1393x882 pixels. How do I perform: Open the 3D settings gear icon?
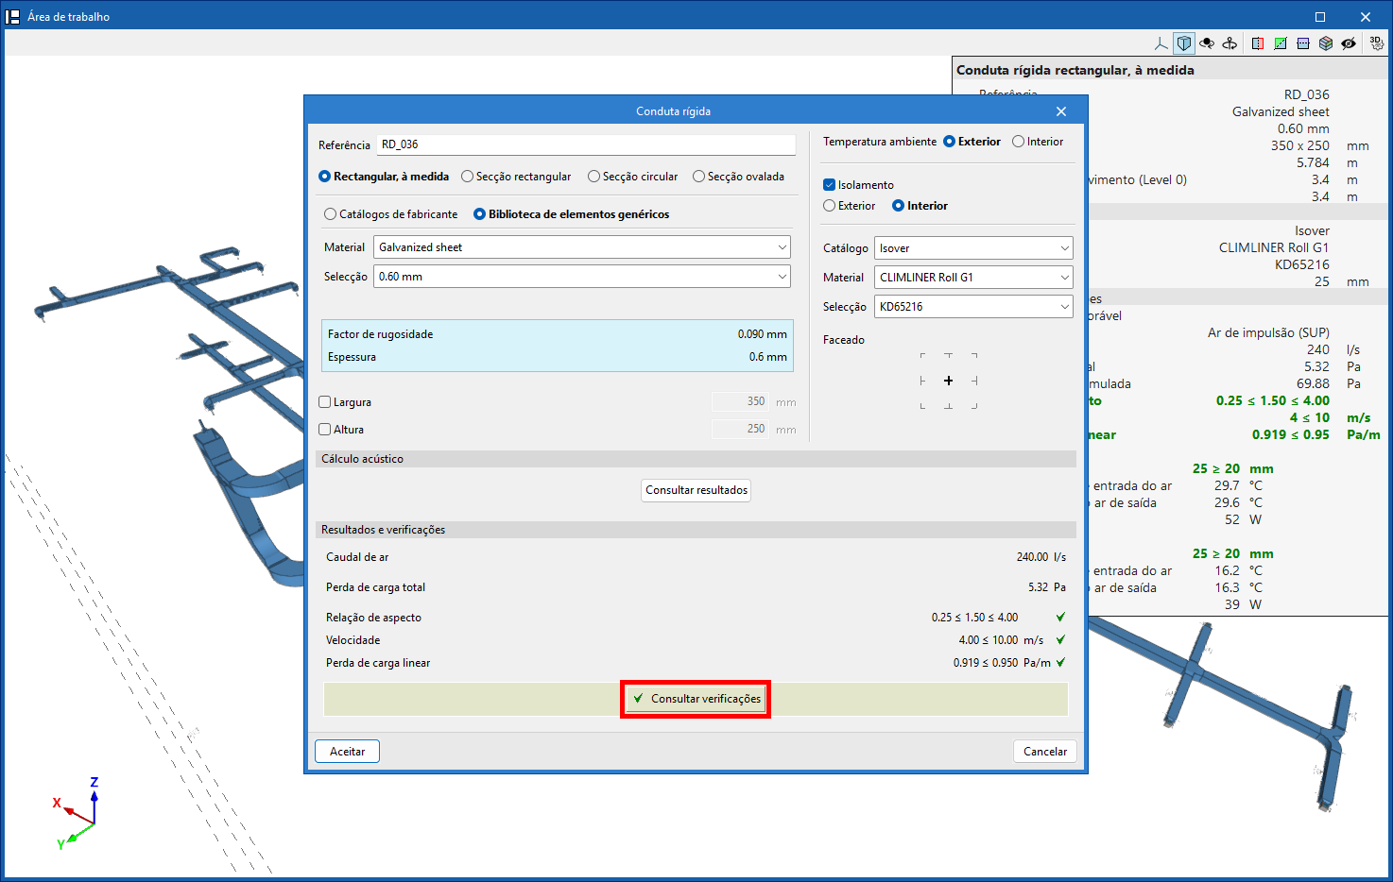(1377, 43)
